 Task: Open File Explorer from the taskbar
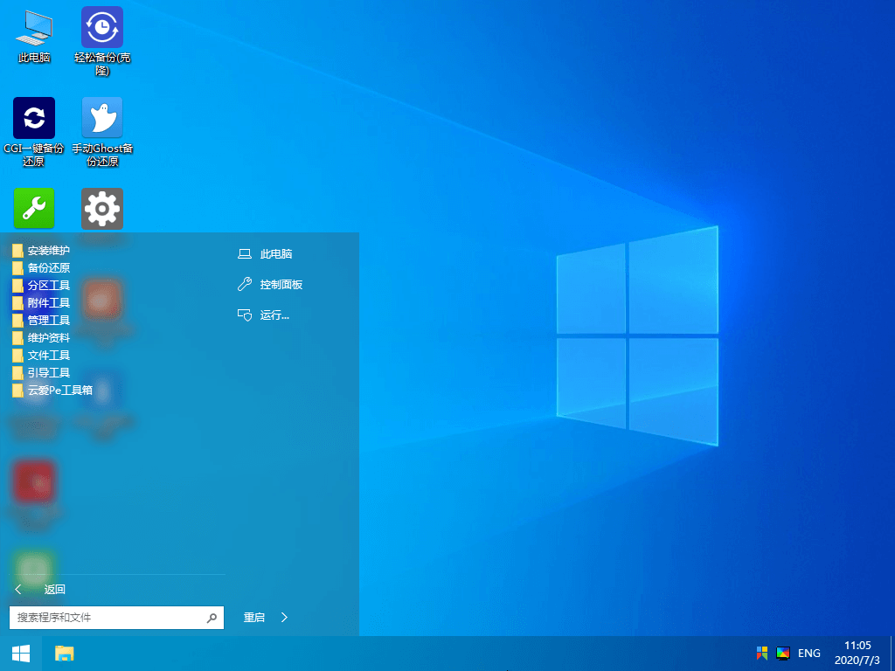(65, 653)
